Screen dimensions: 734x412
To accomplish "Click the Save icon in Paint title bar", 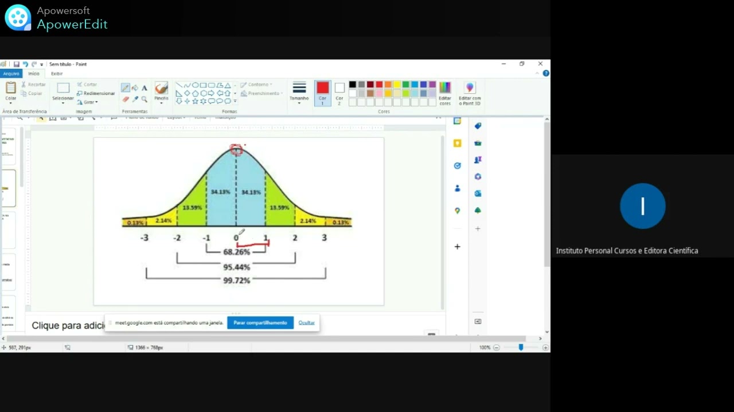I will (17, 64).
